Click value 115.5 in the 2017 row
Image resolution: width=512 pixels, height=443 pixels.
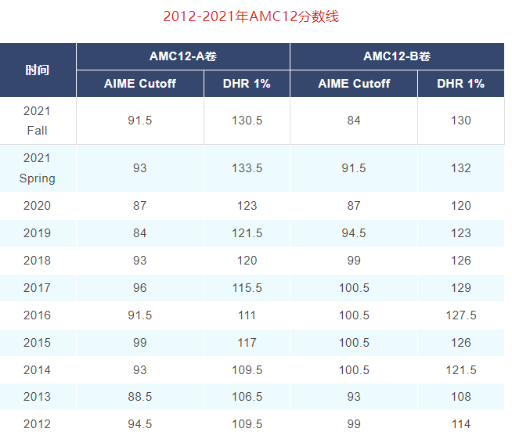tap(247, 288)
